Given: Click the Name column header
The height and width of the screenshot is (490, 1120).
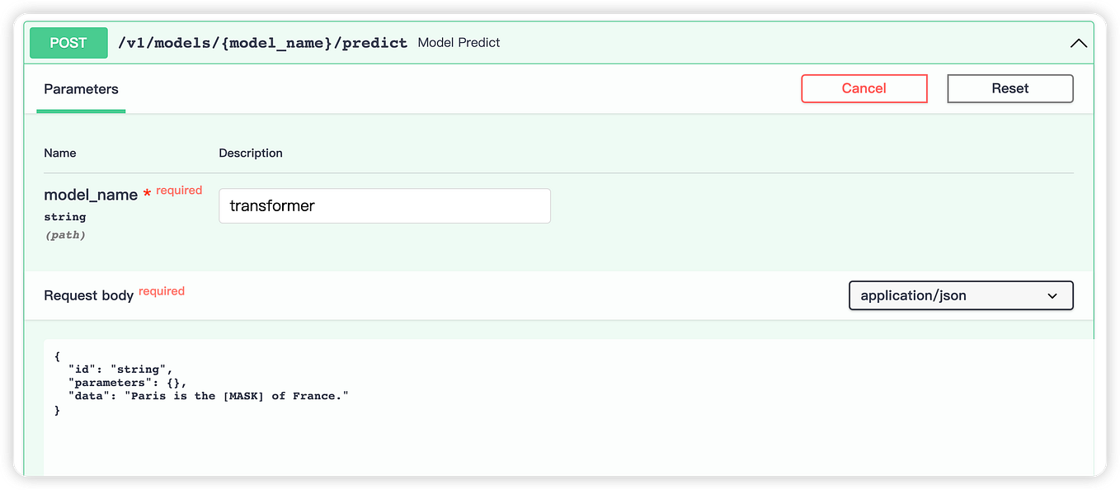Looking at the screenshot, I should point(59,153).
